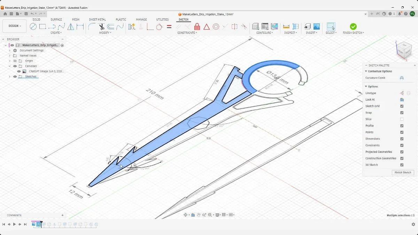Image resolution: width=418 pixels, height=235 pixels.
Task: Select the 210 mm dimension label
Action: (155, 94)
